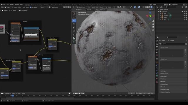This screenshot has height=105, width=188.
Task: Toggle the camera view icon in viewport
Action: pos(153,27)
